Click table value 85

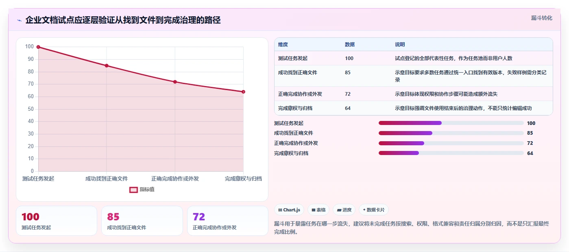coord(348,73)
